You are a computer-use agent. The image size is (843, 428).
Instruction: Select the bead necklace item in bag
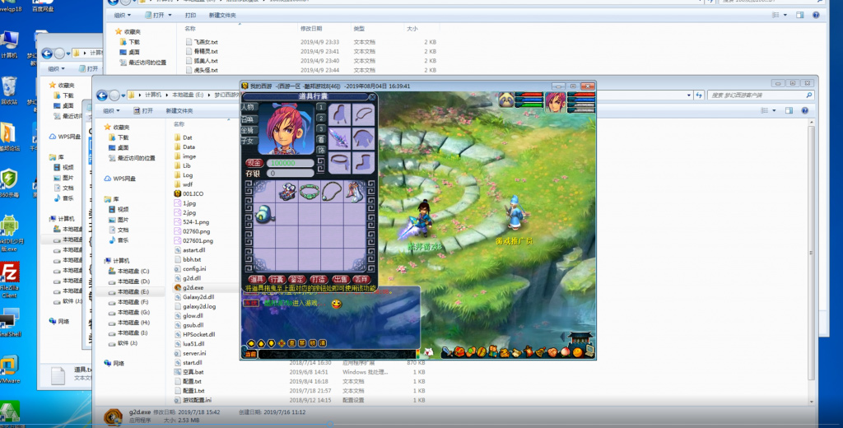point(332,192)
